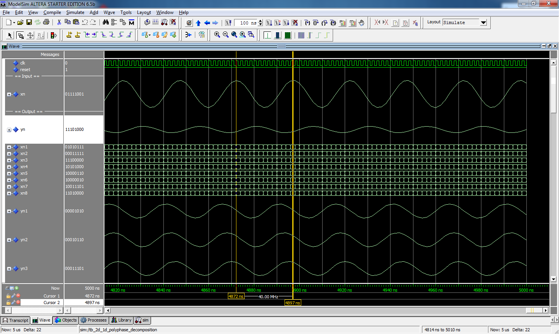The height and width of the screenshot is (334, 559).
Task: Click the Insert Cursor icon
Action: click(69, 35)
